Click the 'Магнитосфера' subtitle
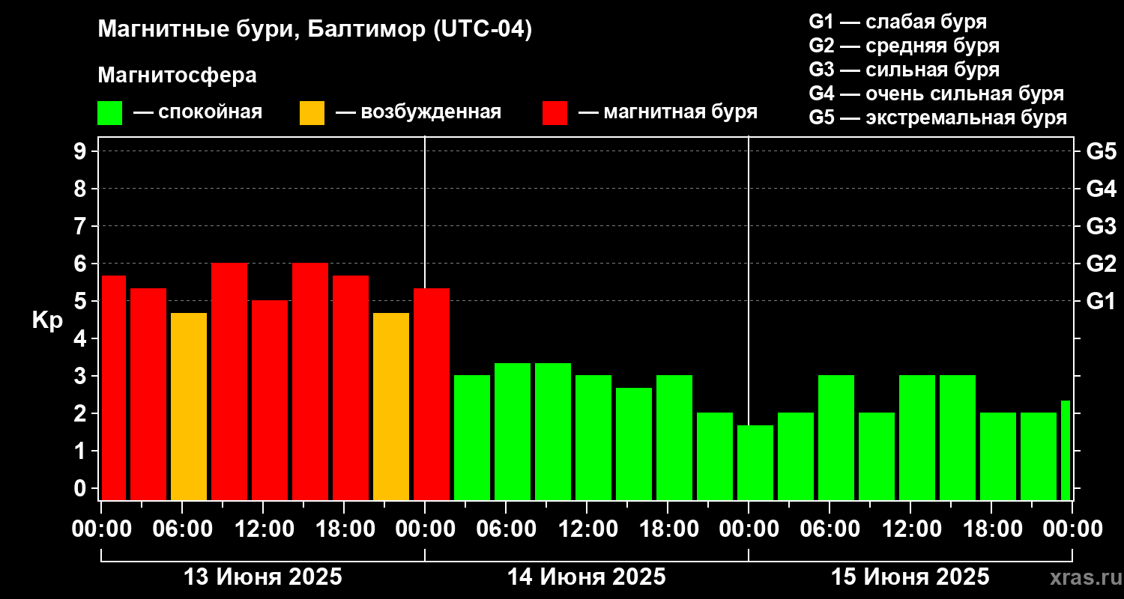Image resolution: width=1124 pixels, height=599 pixels. pos(177,76)
